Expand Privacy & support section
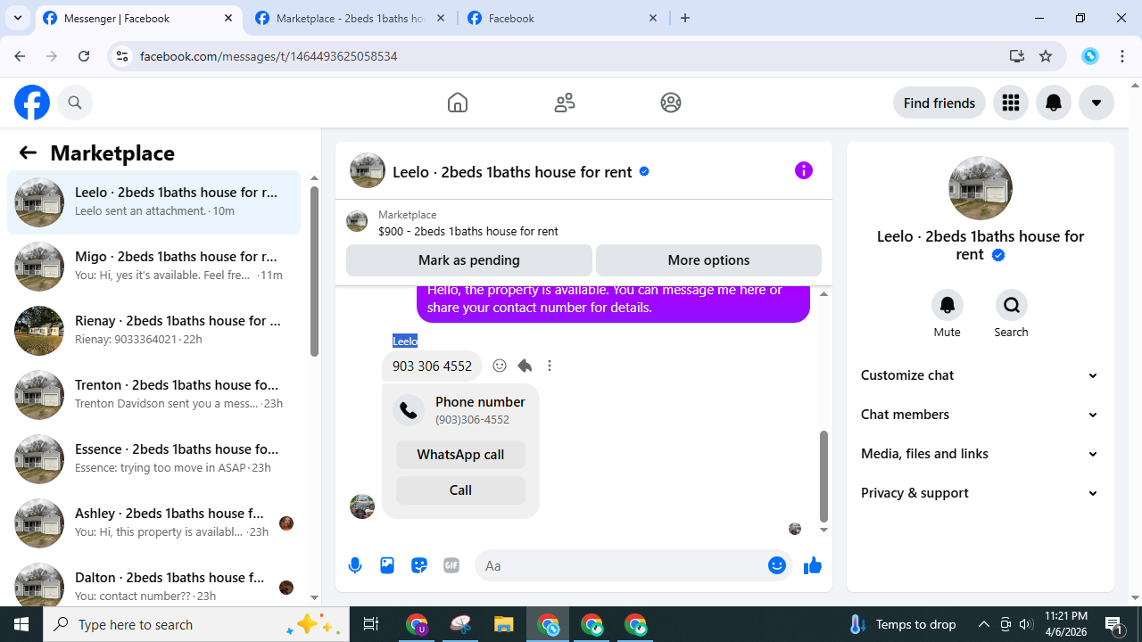Image resolution: width=1142 pixels, height=642 pixels. click(980, 493)
